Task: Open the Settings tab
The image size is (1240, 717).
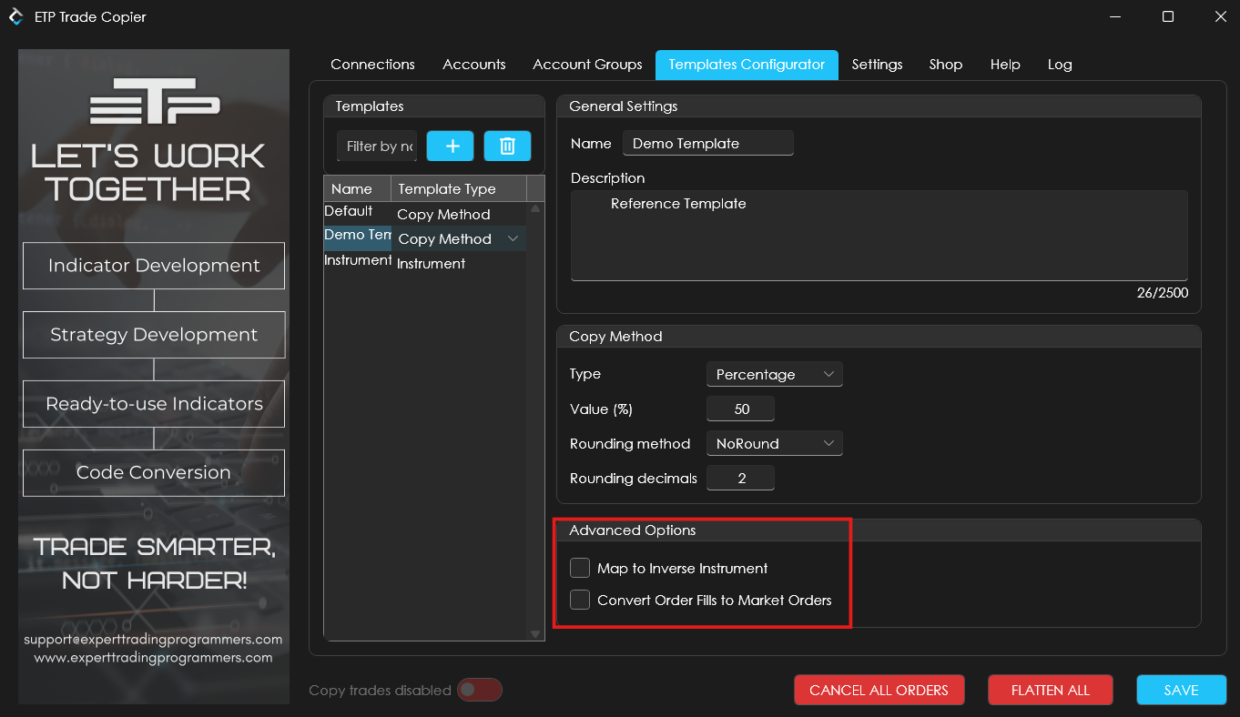Action: (877, 65)
